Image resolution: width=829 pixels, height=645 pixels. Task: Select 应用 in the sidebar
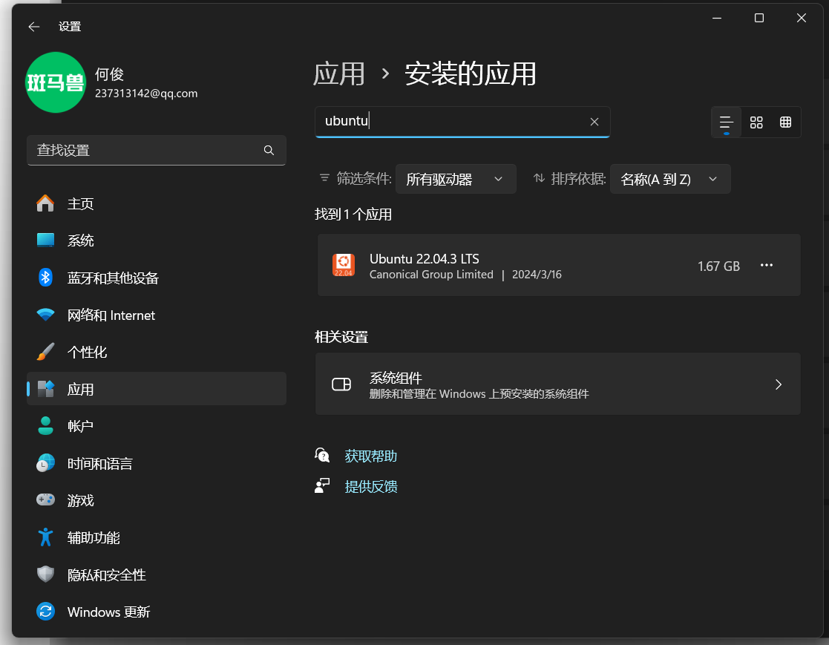157,389
